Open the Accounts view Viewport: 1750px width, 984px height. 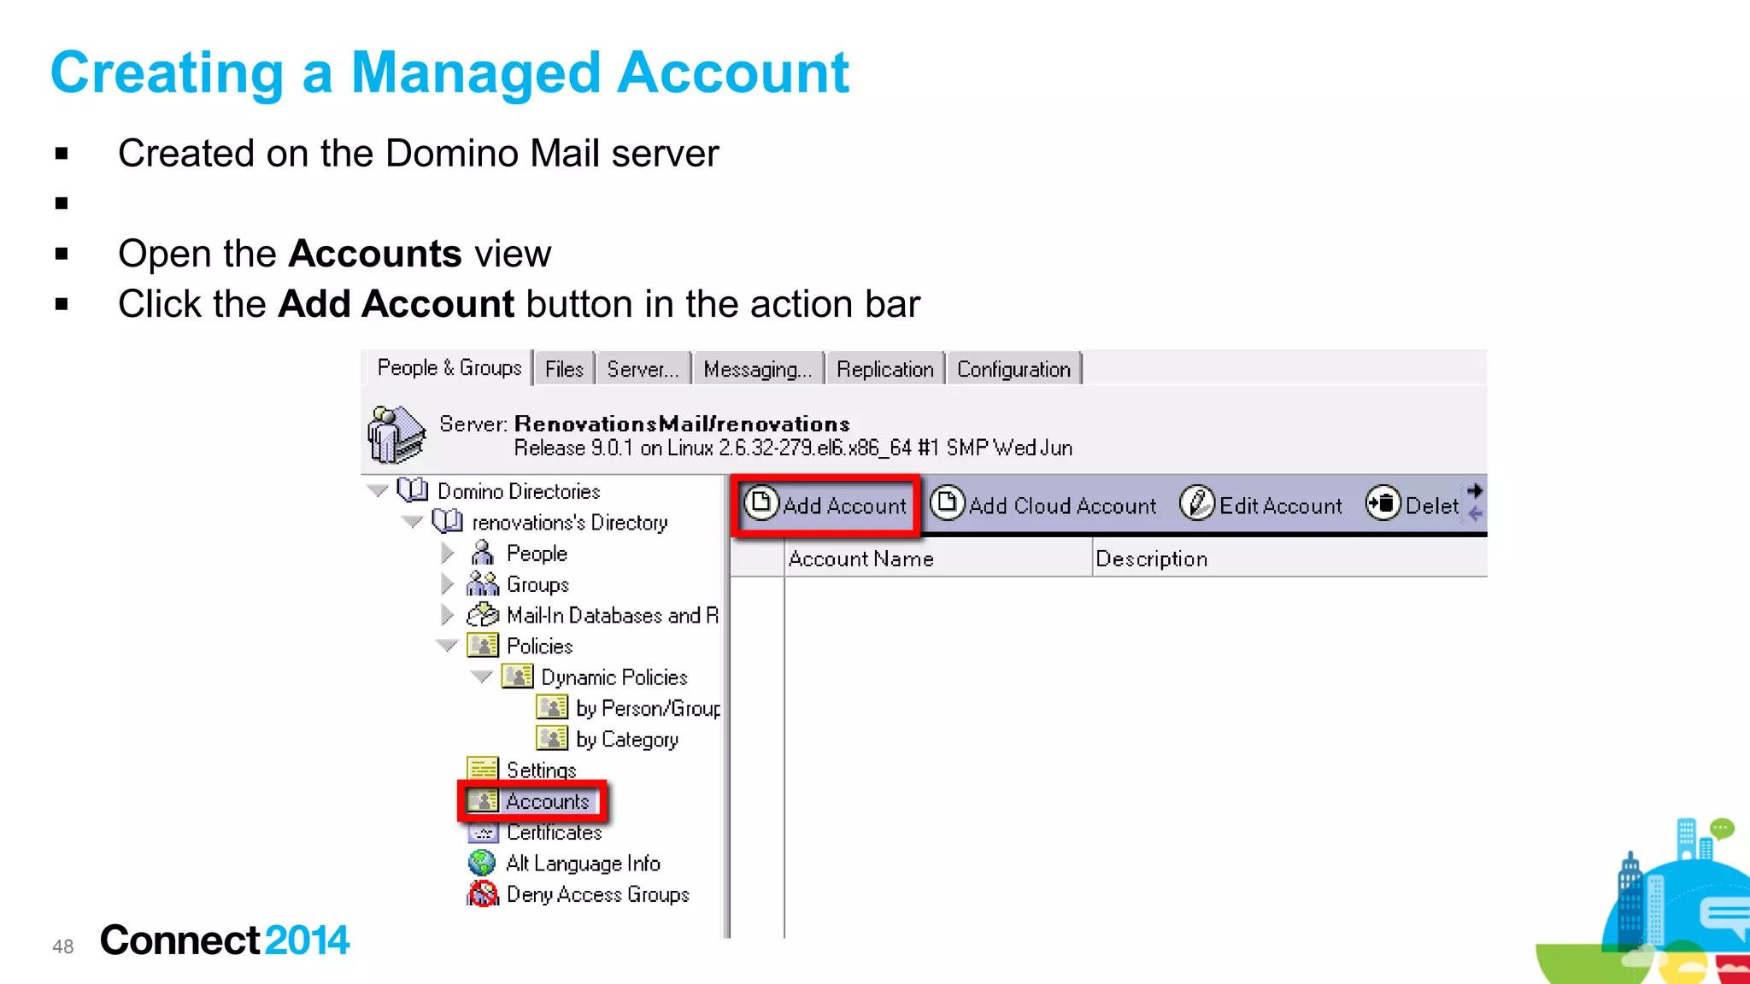point(548,801)
